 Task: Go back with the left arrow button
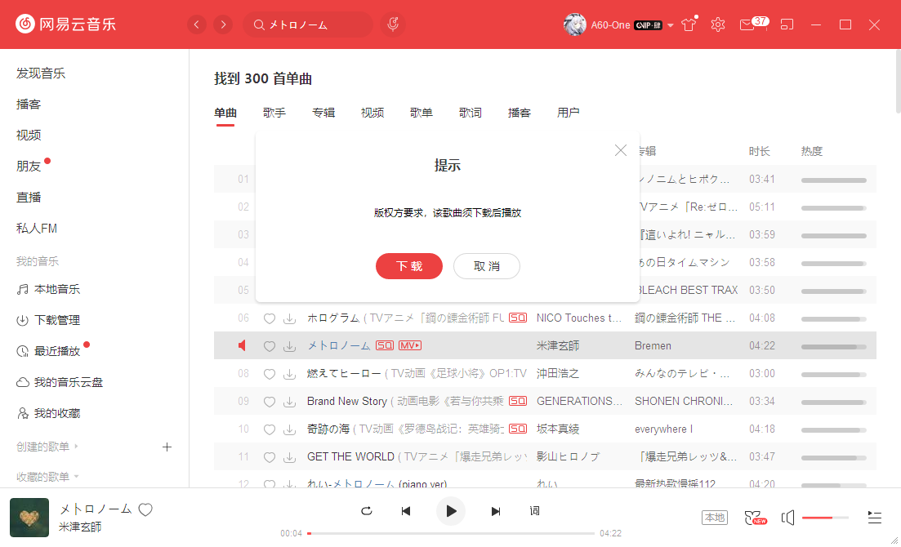197,24
